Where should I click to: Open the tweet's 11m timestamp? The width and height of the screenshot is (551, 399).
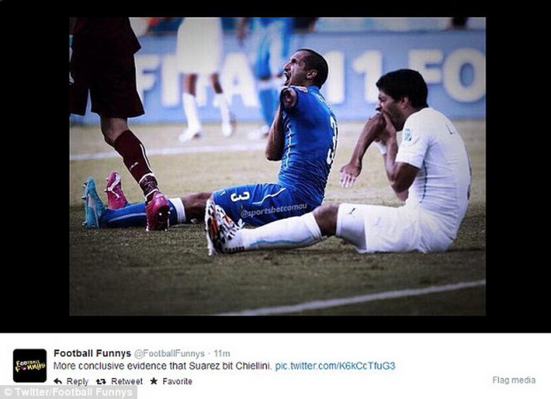(x=222, y=353)
